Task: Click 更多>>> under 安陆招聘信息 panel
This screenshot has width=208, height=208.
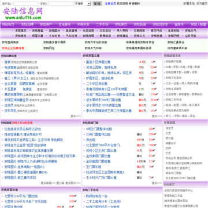Action: (x=76, y=116)
